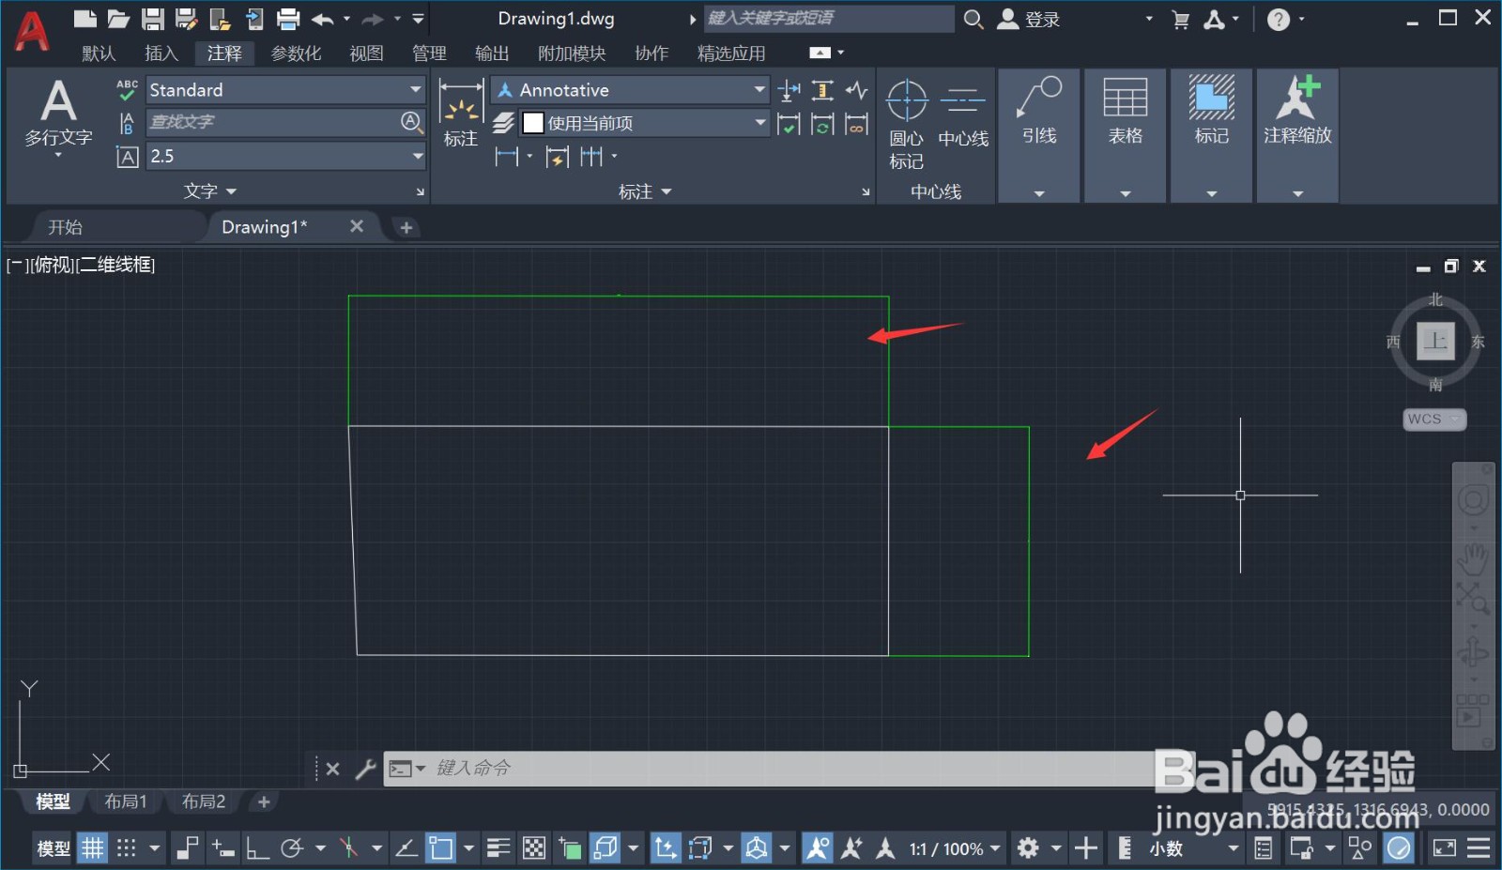Click the big 标注 dimension tool
This screenshot has height=870, width=1502.
click(461, 114)
